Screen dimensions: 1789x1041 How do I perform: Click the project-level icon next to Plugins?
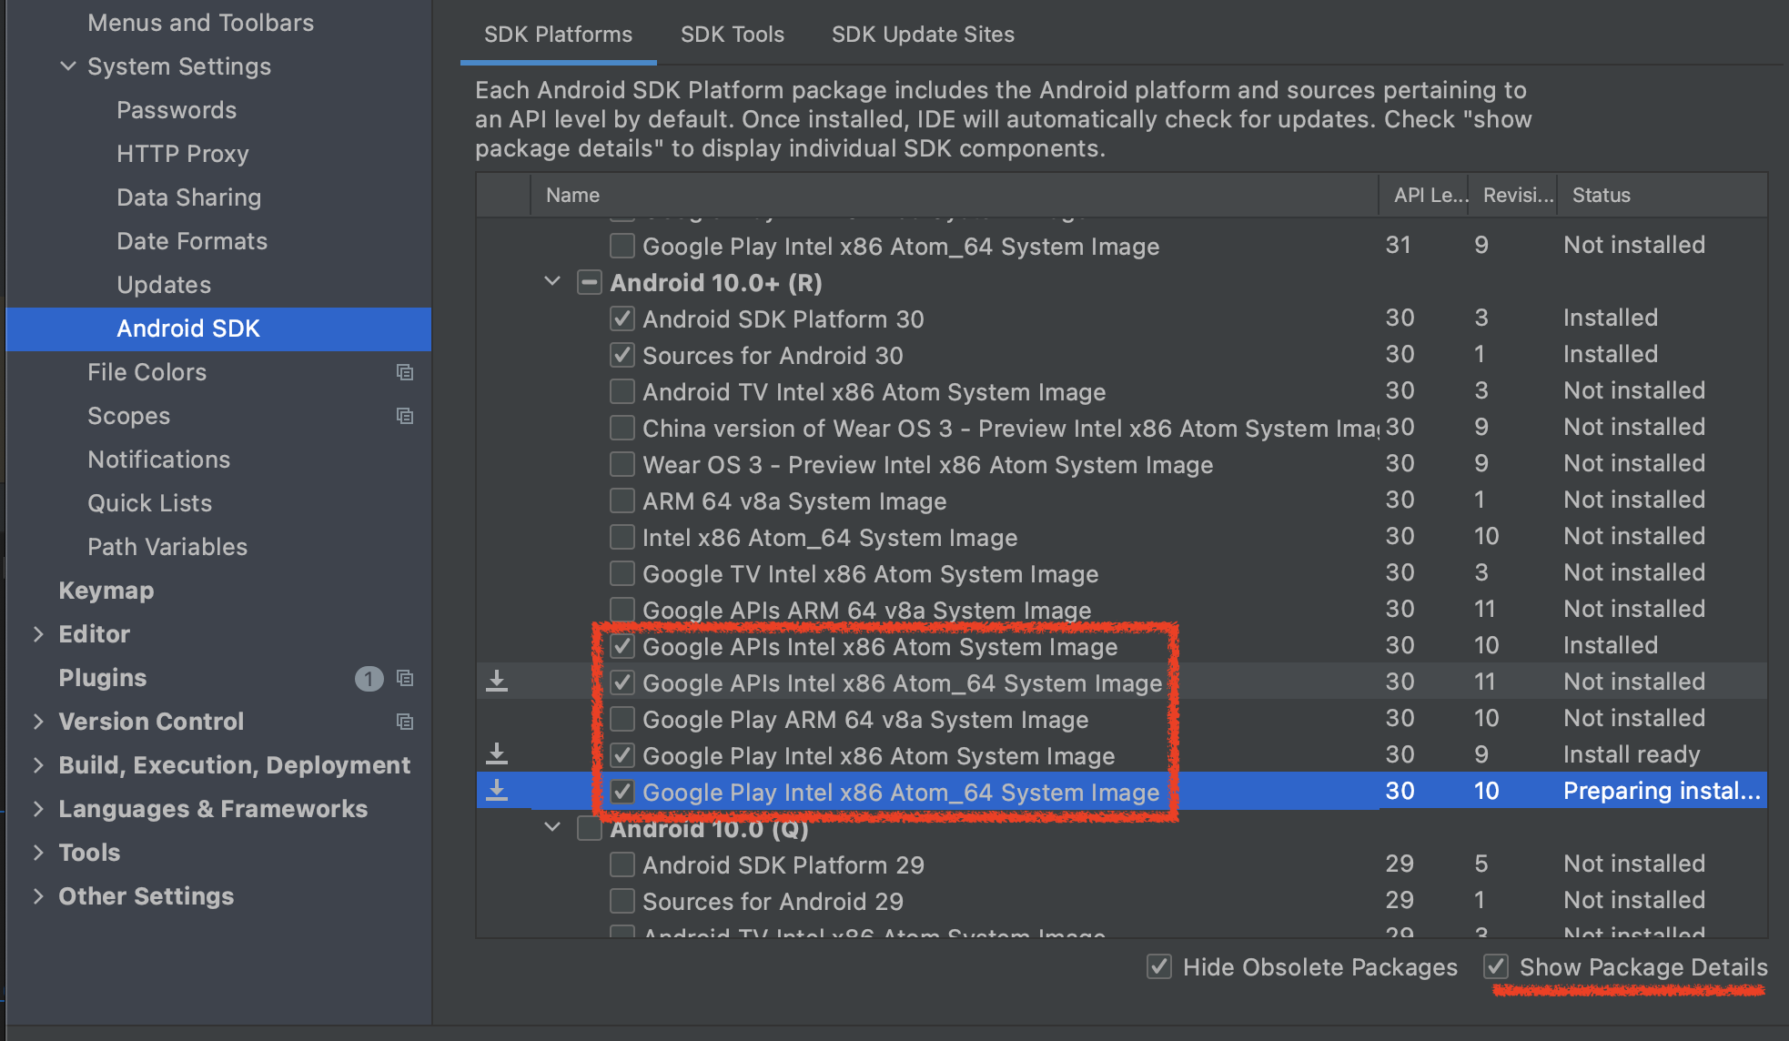pyautogui.click(x=405, y=678)
